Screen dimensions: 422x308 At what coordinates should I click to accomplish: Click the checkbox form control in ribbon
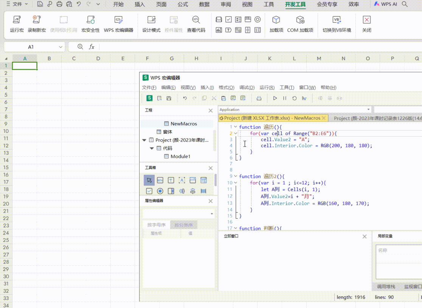[x=228, y=19]
